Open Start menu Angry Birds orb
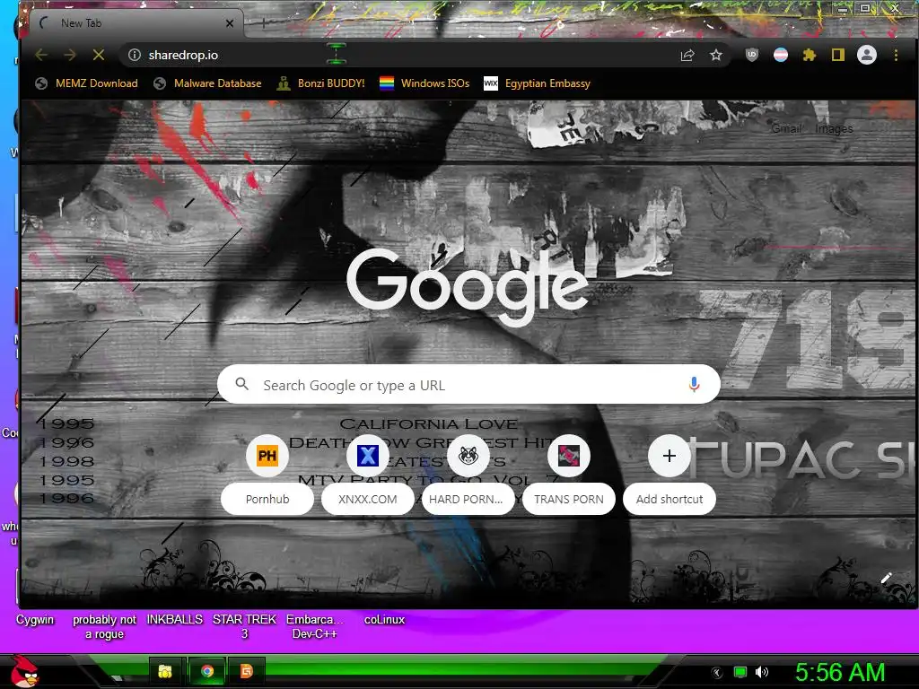 pos(23,671)
